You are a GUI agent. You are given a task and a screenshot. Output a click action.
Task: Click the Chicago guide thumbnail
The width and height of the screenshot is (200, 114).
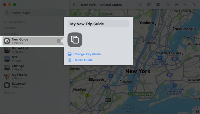click(7, 68)
